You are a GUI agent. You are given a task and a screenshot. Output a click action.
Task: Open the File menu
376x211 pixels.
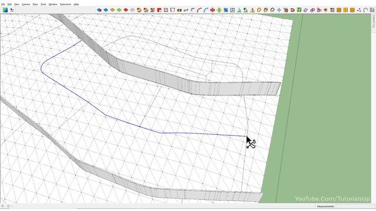3,4
